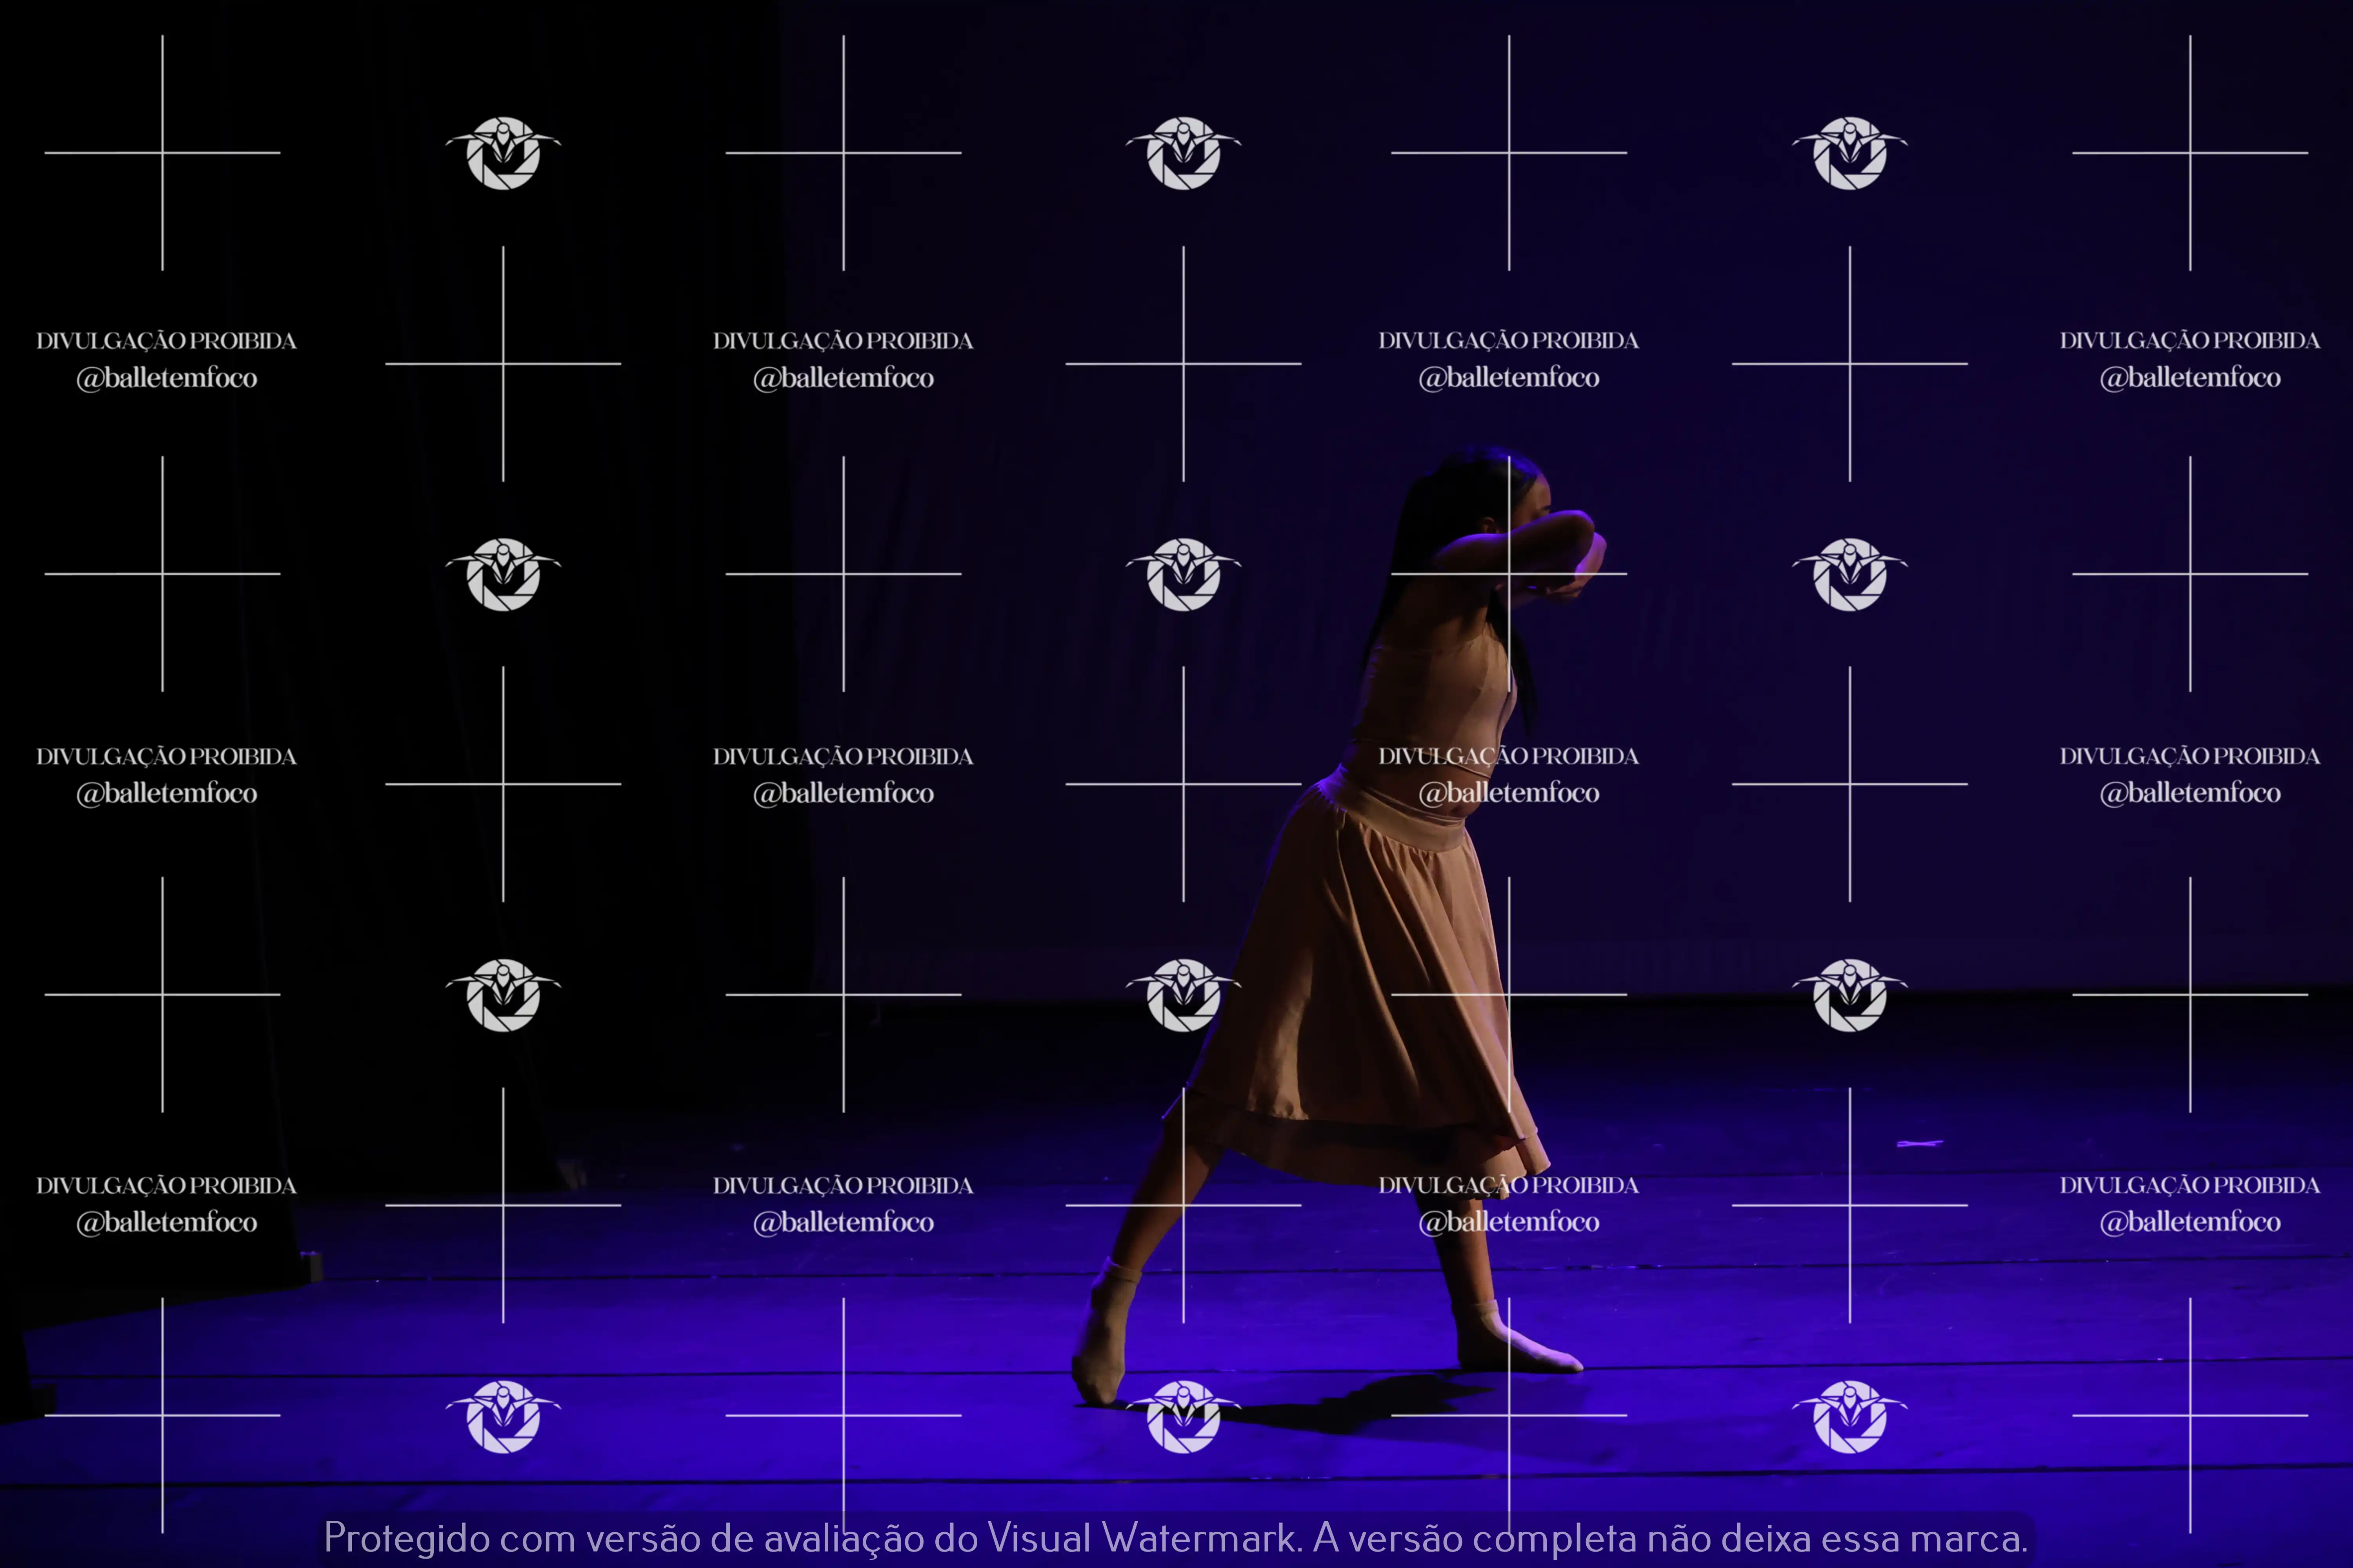The image size is (2353, 1568).
Task: Click the top-right @balletemfoco handle
Action: (2190, 378)
